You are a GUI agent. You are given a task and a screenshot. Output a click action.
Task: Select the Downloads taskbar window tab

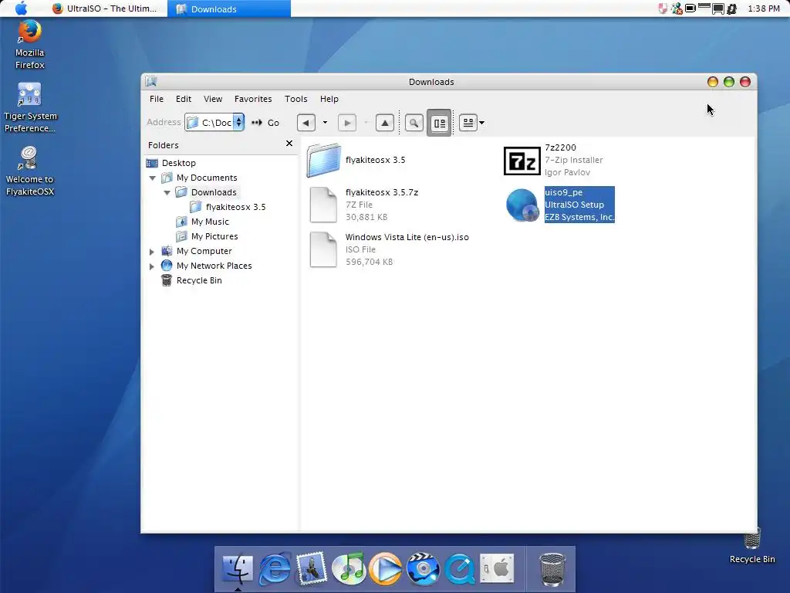tap(228, 8)
